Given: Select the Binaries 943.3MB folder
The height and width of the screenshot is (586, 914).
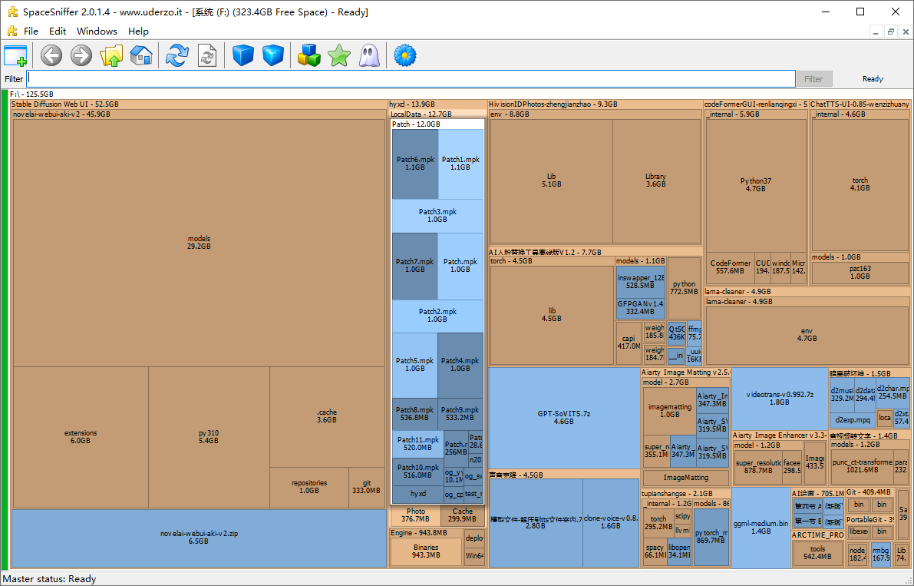Looking at the screenshot, I should coord(426,551).
